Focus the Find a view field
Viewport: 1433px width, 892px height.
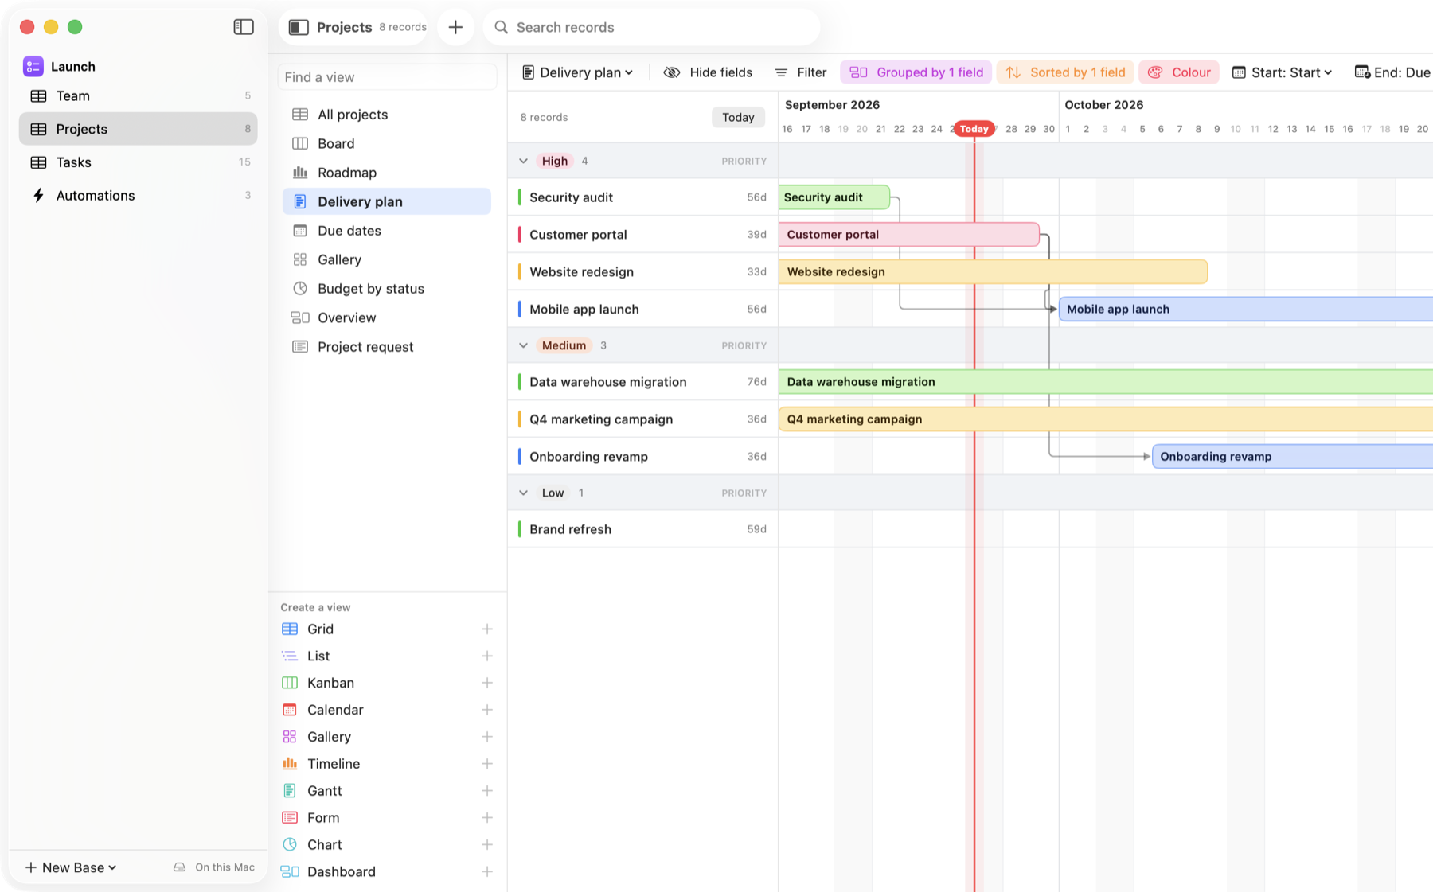[x=387, y=77]
